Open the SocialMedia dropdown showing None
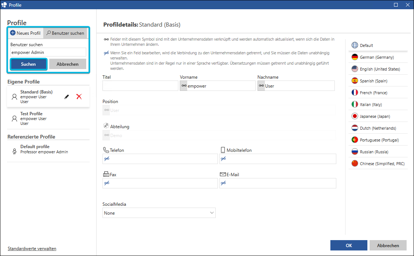Image resolution: width=414 pixels, height=256 pixels. (x=159, y=213)
